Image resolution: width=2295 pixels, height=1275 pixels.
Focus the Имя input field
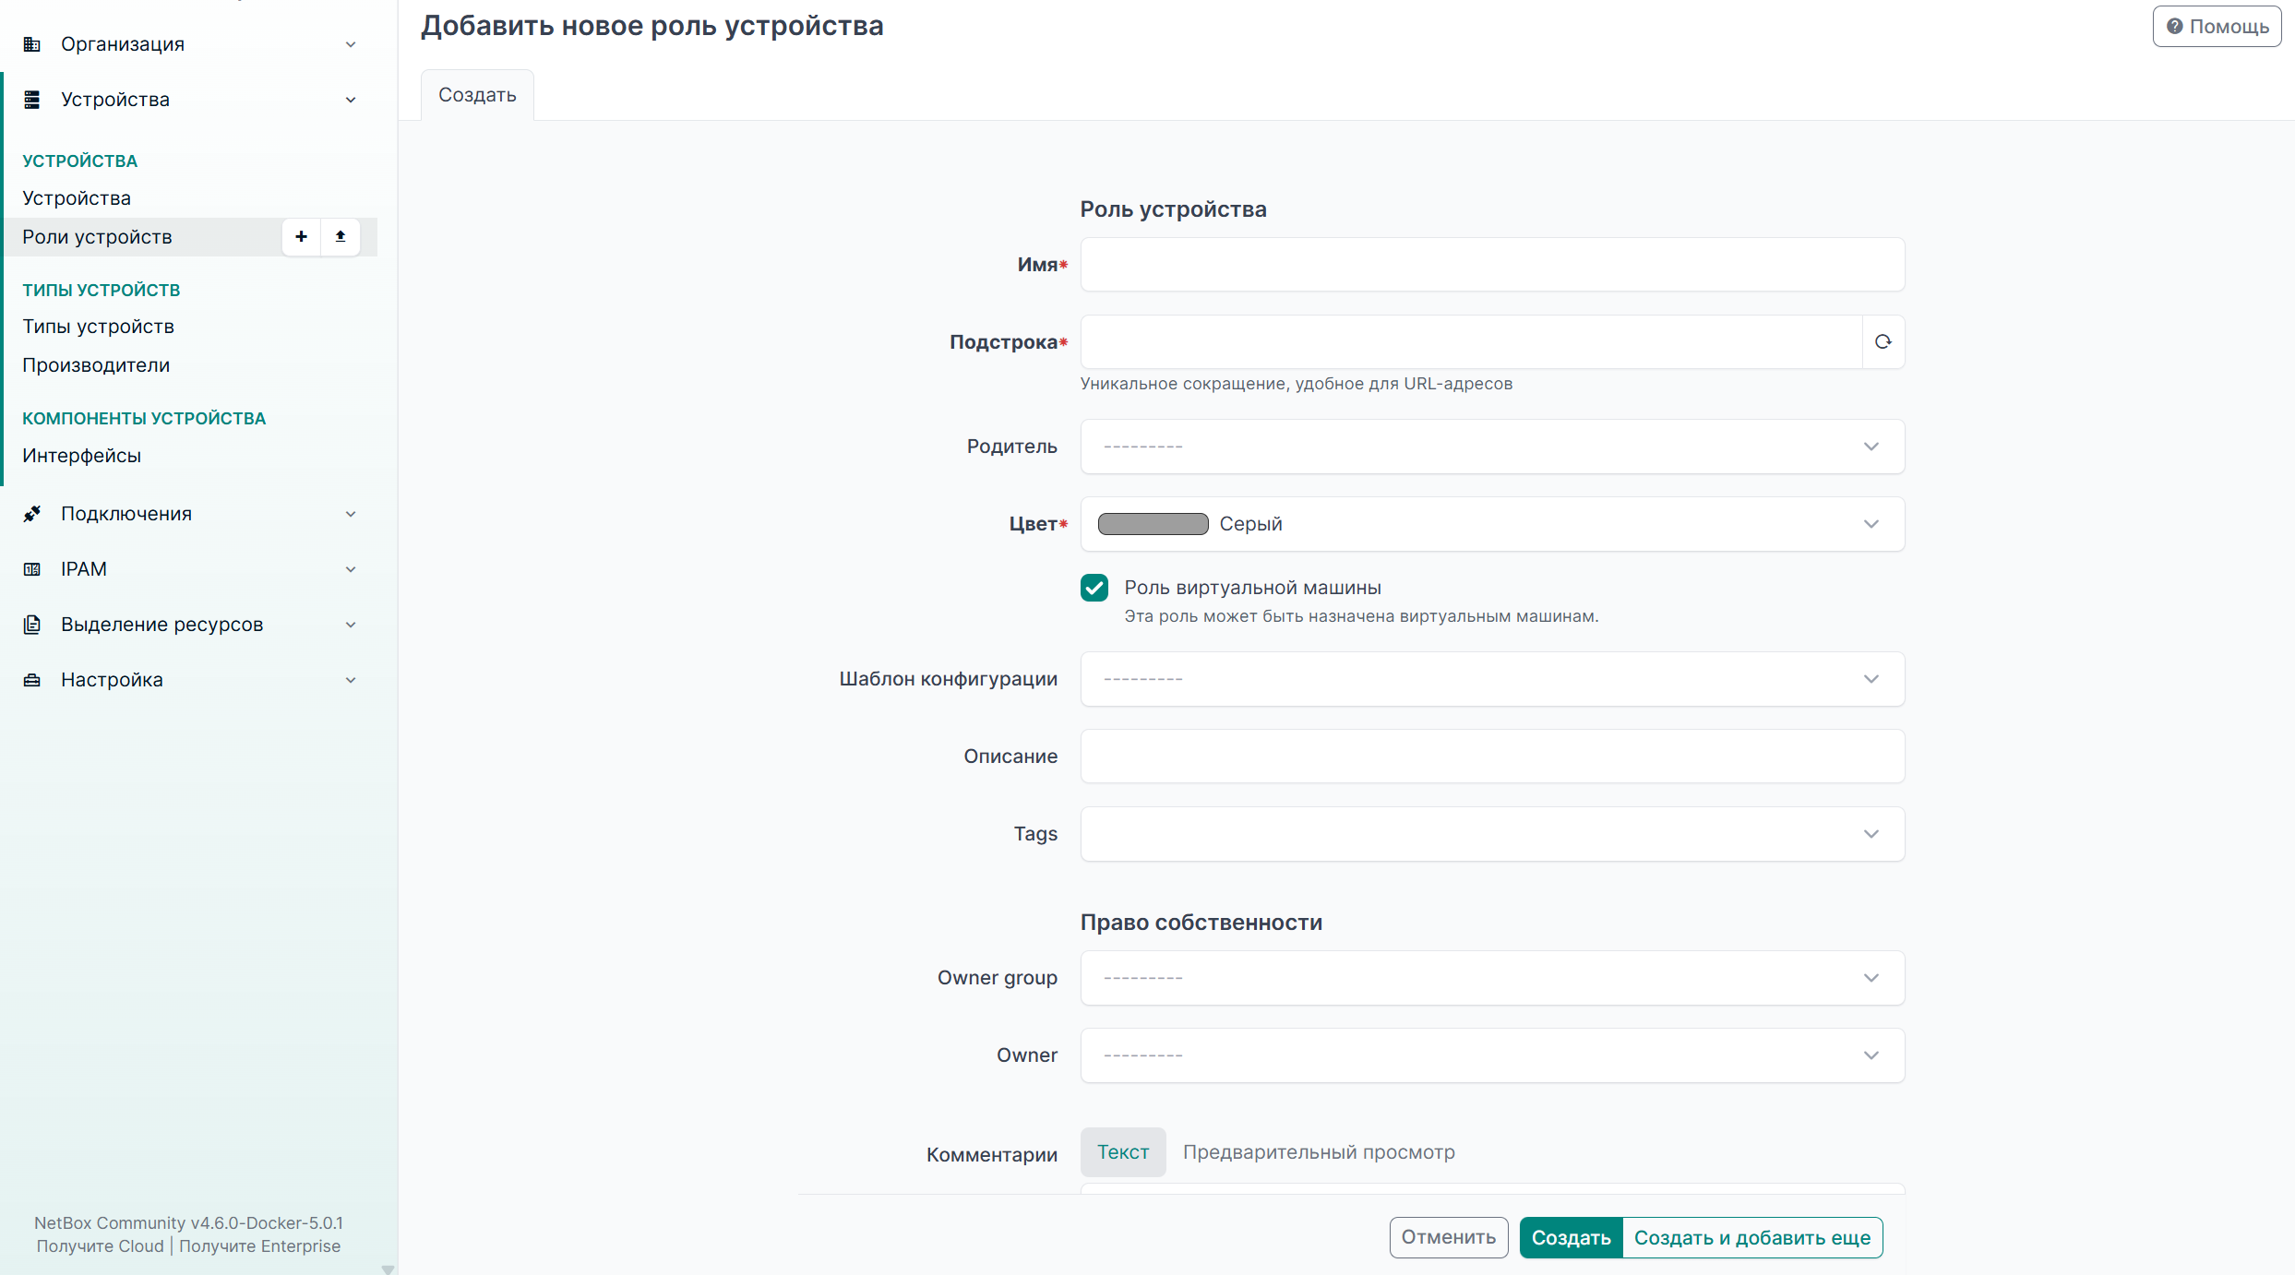pos(1492,265)
